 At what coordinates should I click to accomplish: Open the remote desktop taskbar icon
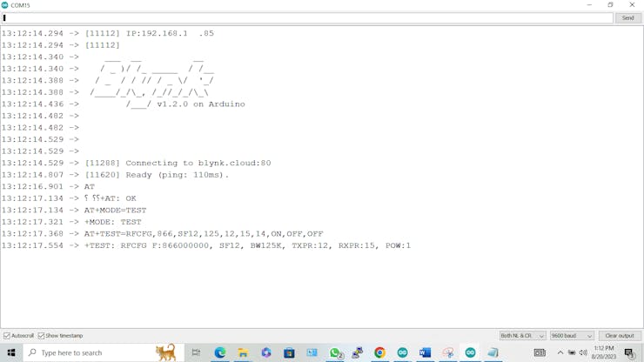click(312, 352)
